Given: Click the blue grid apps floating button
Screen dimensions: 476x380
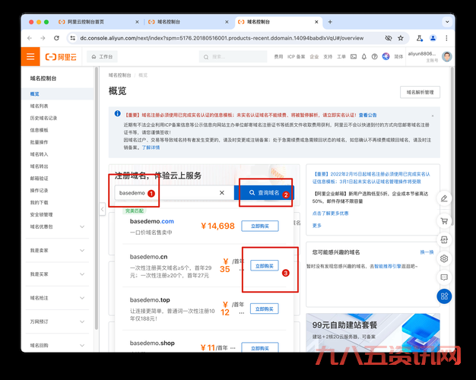Looking at the screenshot, I should pyautogui.click(x=444, y=296).
